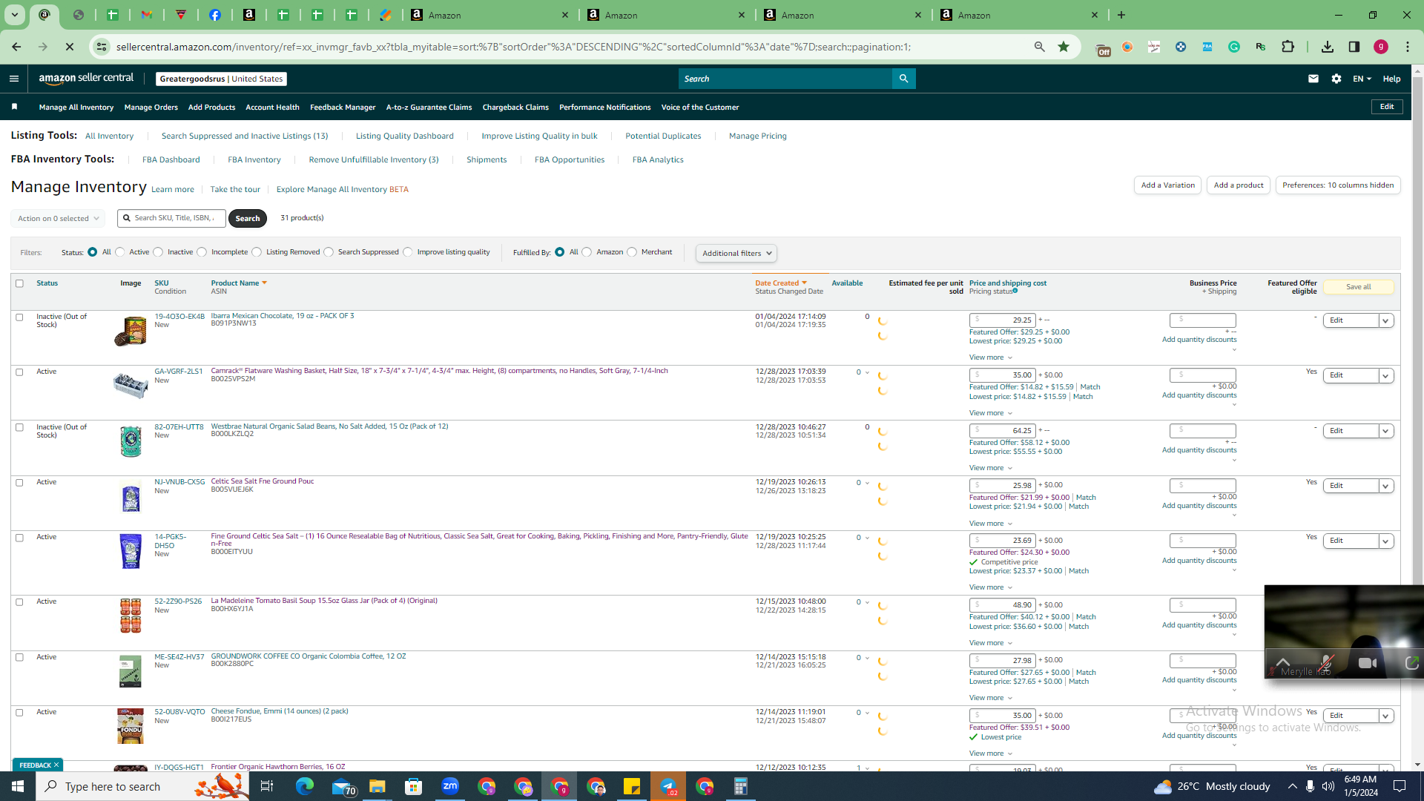Click Cheese Fondue product thumbnail
Image resolution: width=1424 pixels, height=801 pixels.
pos(131,726)
